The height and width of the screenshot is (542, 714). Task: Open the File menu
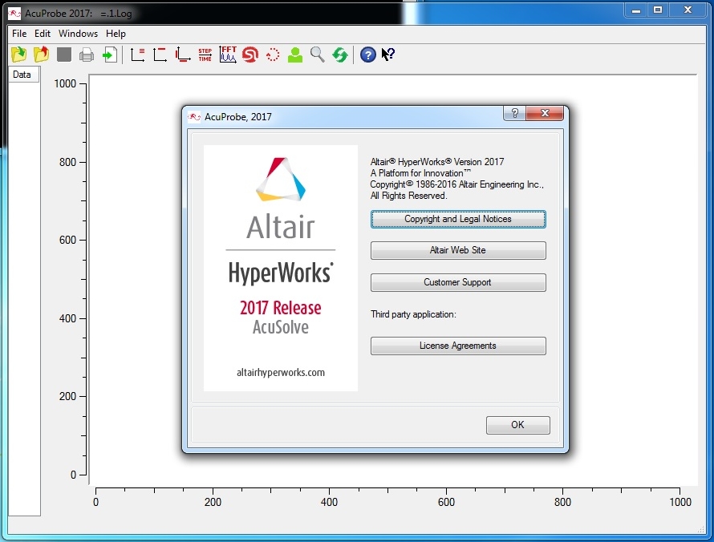pos(19,34)
